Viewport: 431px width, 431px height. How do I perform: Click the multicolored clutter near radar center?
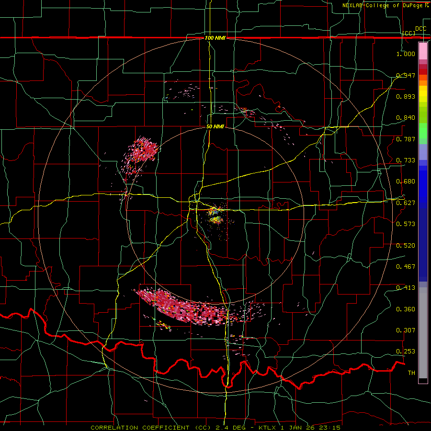click(215, 215)
